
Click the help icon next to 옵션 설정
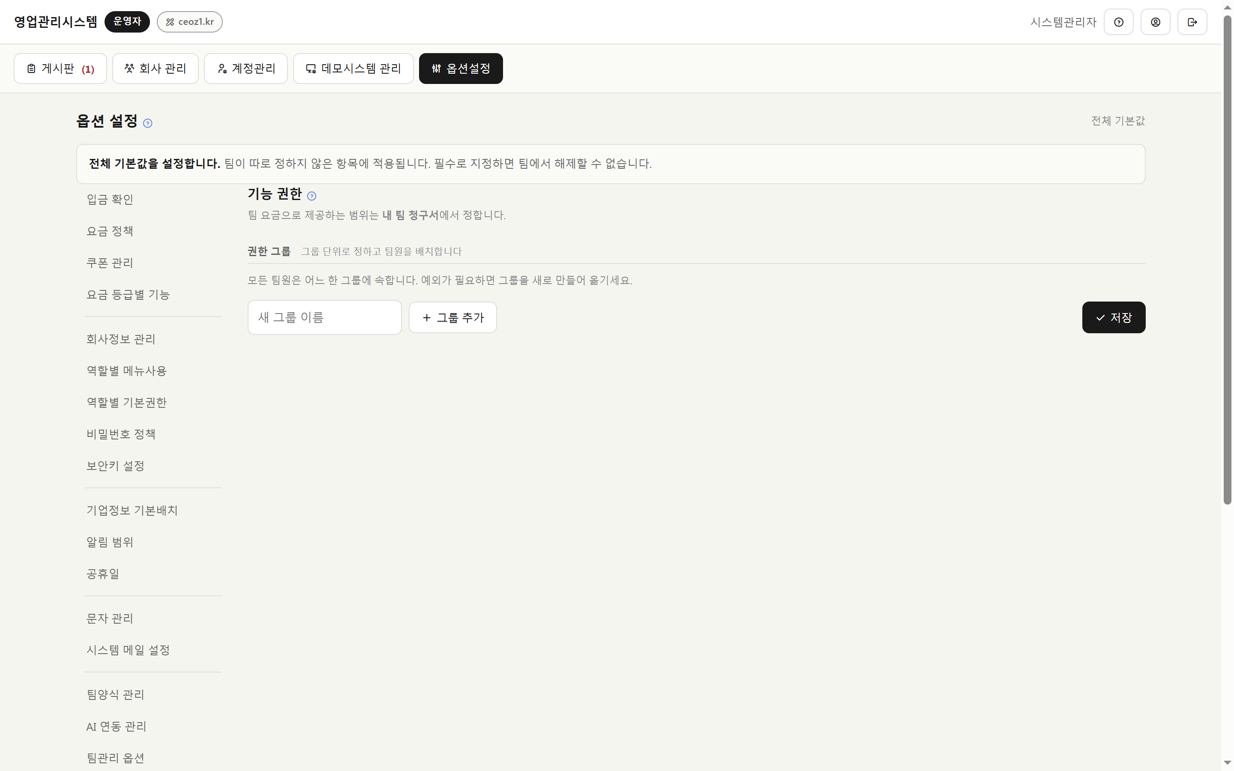click(148, 123)
